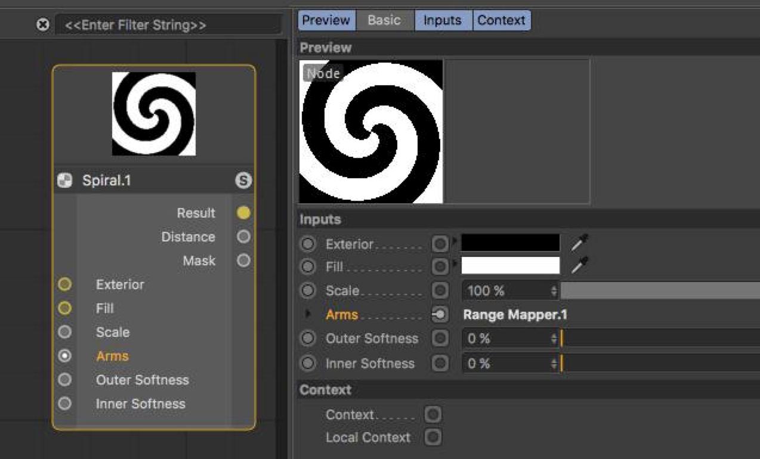Click the white Fill color swatch

click(x=511, y=266)
